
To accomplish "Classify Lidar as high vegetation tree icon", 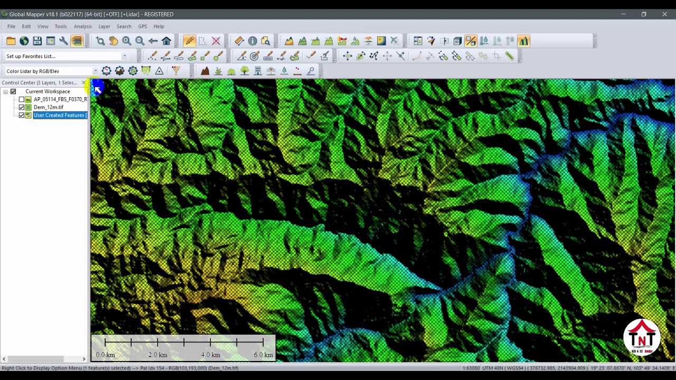I will point(245,71).
